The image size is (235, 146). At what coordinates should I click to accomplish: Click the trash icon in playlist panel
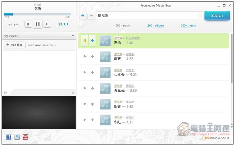(6, 93)
